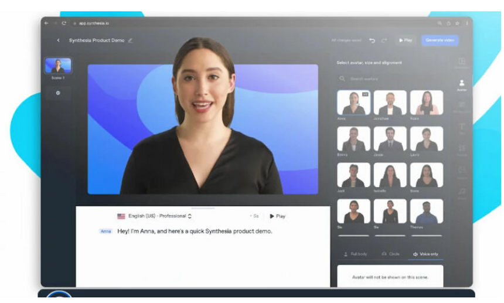Screen dimensions: 504x303
Task: Open the Text panel (T icon)
Action: point(462,128)
